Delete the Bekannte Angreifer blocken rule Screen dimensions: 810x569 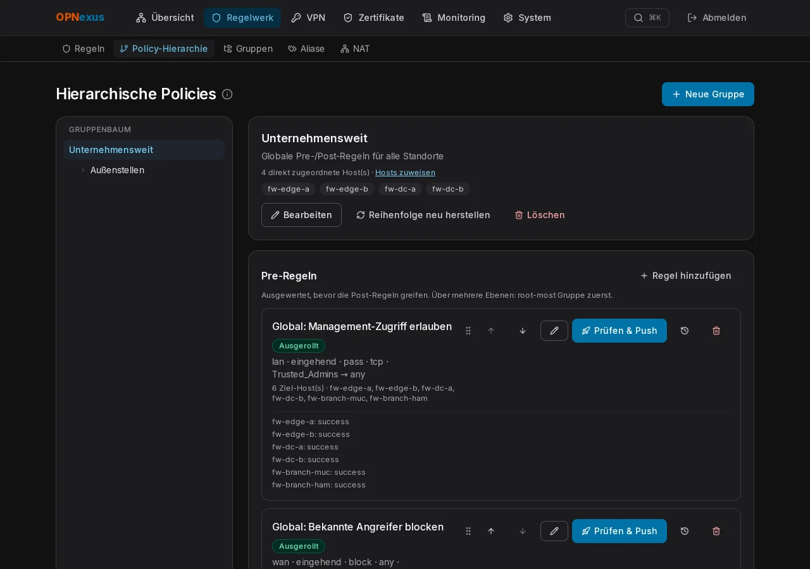click(x=716, y=531)
